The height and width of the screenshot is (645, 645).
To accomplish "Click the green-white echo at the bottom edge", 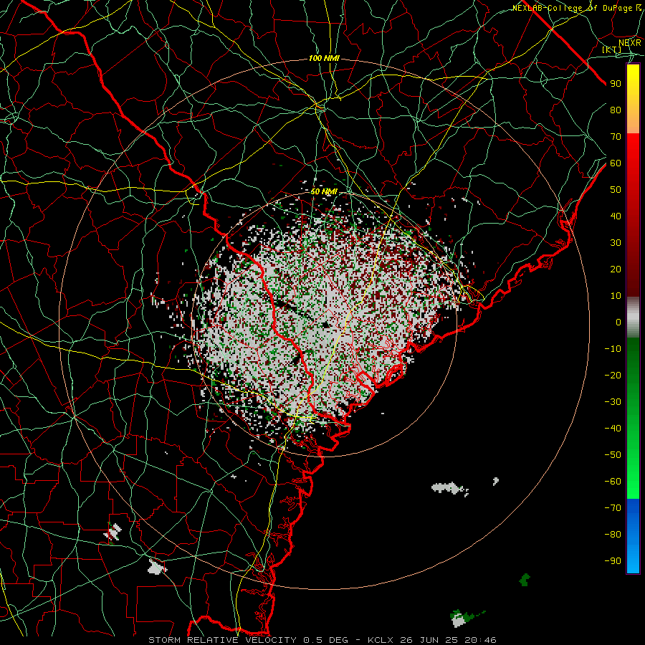I will pos(465,618).
